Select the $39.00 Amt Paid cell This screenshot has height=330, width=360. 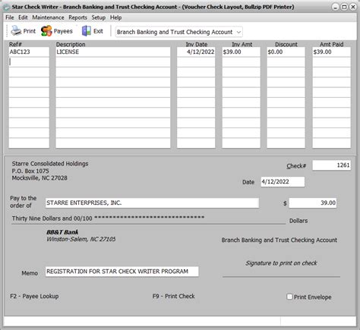pos(331,52)
